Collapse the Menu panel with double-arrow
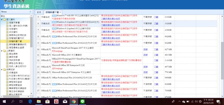Screen dimensions: 224x105 [x=31, y=12]
